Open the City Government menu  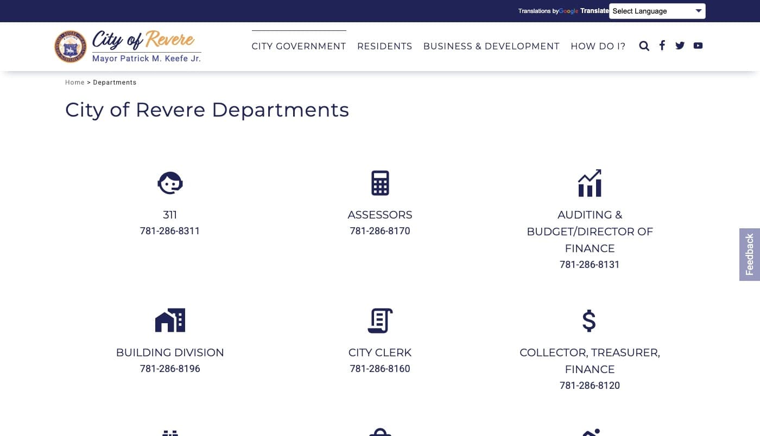point(299,46)
